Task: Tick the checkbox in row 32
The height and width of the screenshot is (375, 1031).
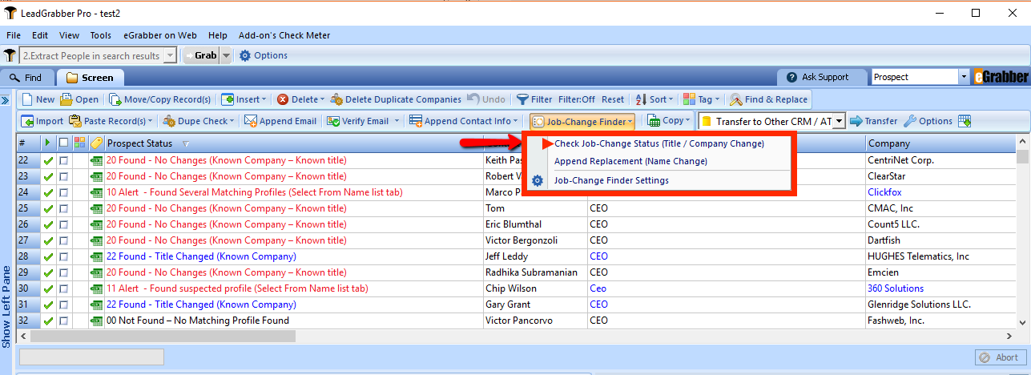Action: [x=64, y=321]
